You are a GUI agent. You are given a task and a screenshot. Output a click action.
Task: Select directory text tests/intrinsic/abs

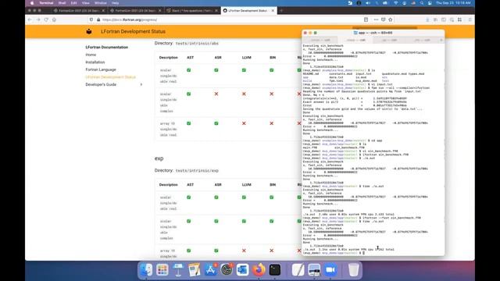click(x=197, y=44)
